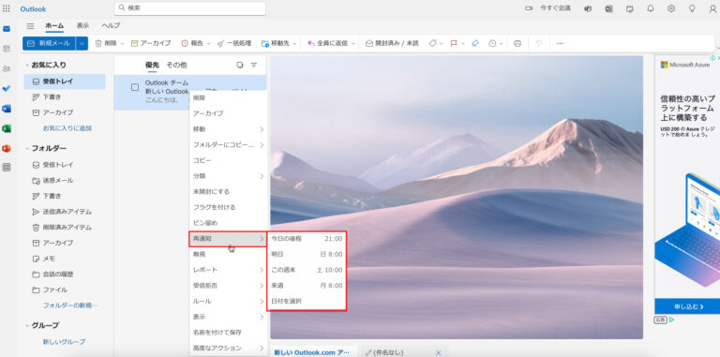Open the People icon in left rail

point(7,68)
